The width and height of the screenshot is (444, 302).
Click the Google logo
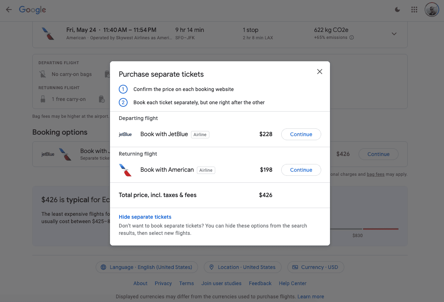[33, 10]
